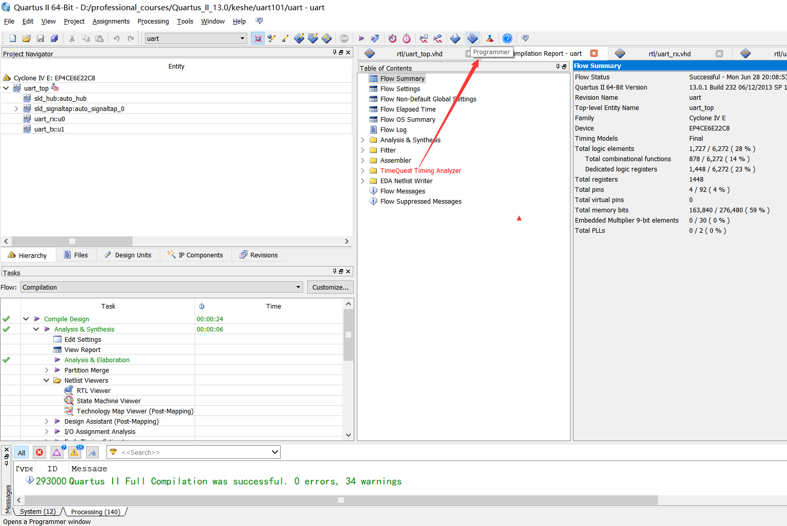
Task: Click the Save All icon
Action: click(x=54, y=38)
